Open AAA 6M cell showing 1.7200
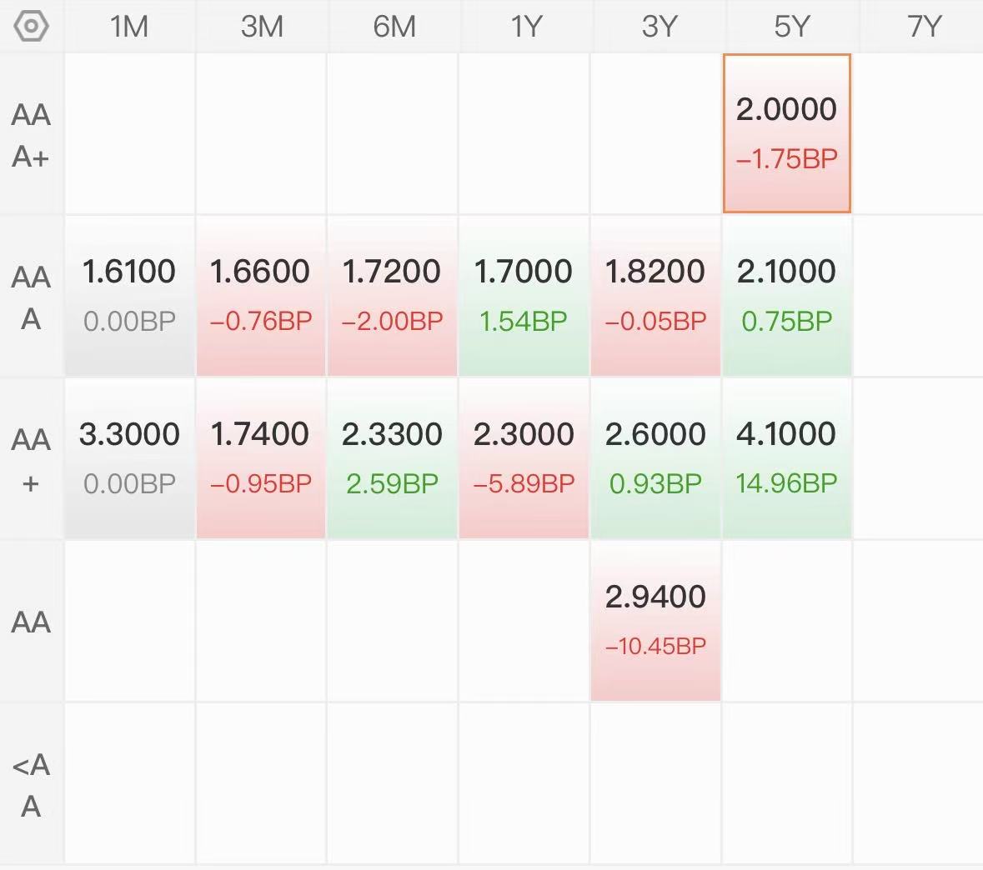This screenshot has height=870, width=983. [x=393, y=296]
